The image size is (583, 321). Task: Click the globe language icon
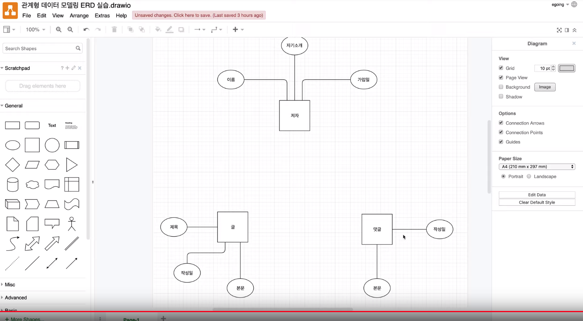[x=574, y=5]
